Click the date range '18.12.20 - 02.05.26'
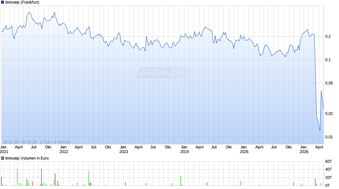339x189 pixels. point(20,142)
